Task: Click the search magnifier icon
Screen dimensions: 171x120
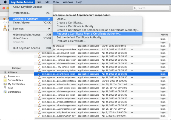Action: coord(135,8)
